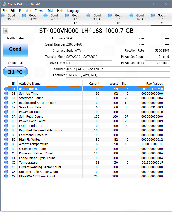The height and width of the screenshot is (212, 172).
Task: Click the Raw Values column header
Action: pyautogui.click(x=147, y=84)
